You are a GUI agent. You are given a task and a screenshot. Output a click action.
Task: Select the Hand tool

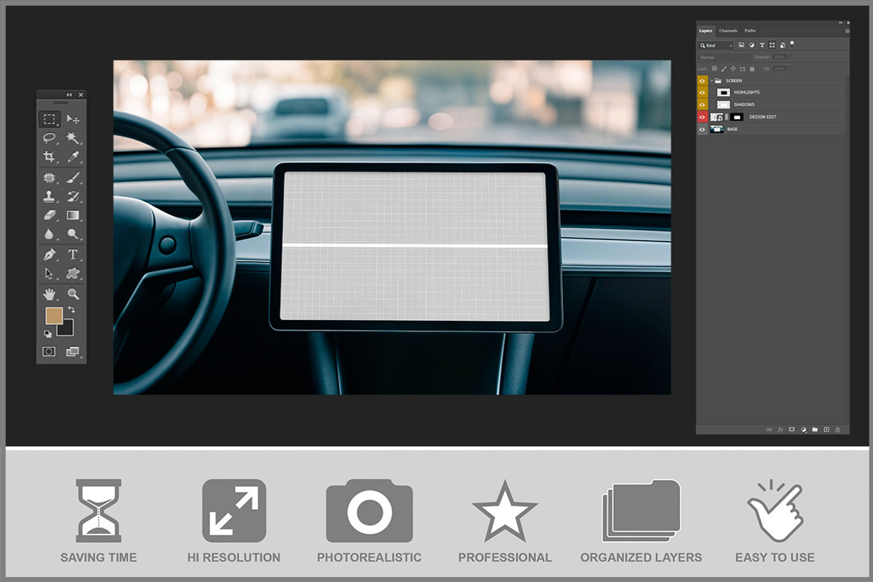[x=49, y=294]
